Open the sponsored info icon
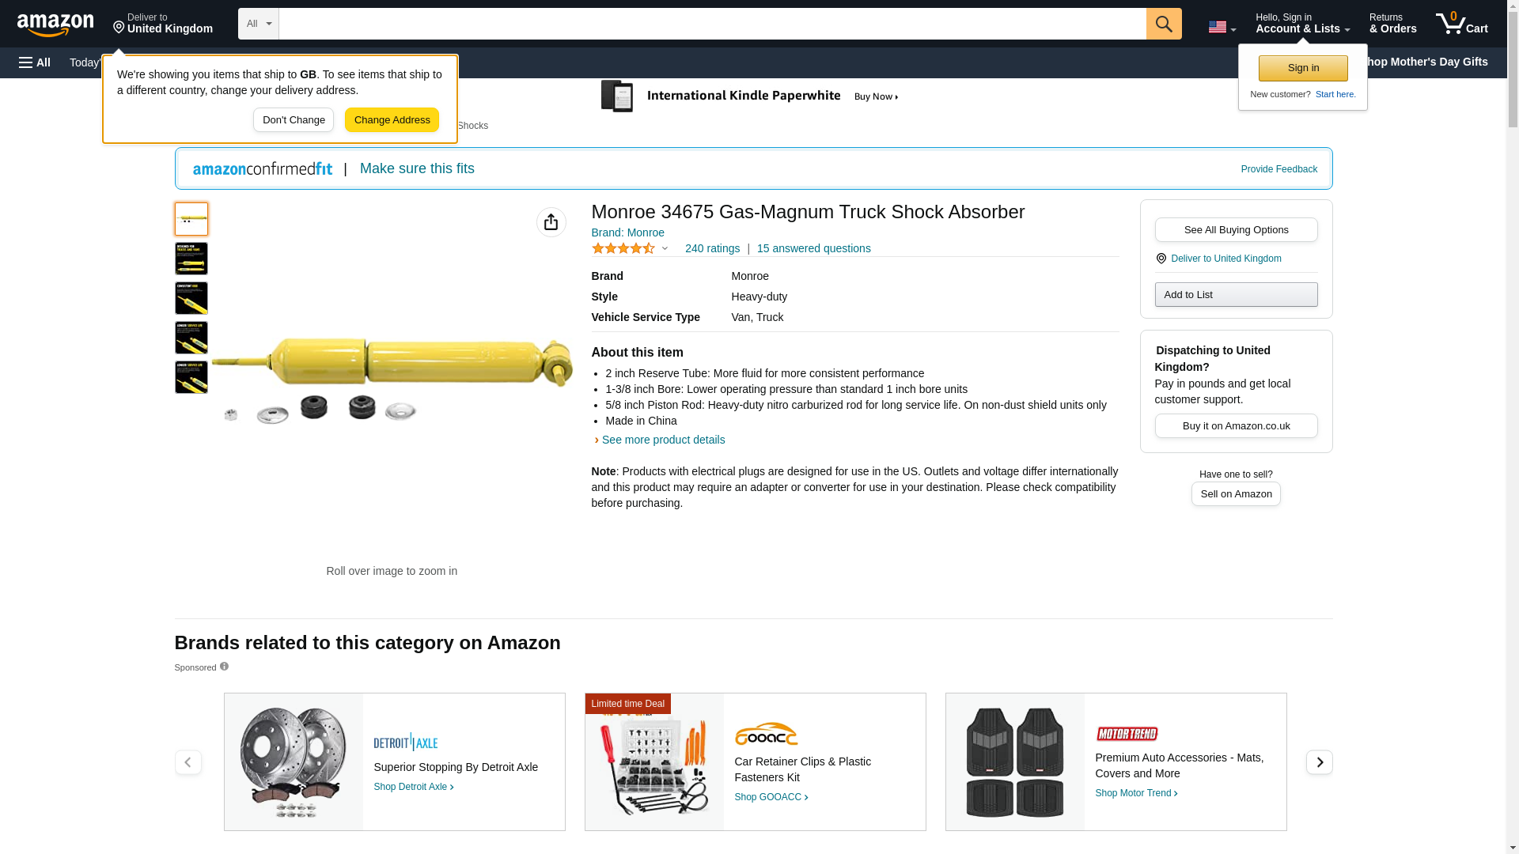This screenshot has height=854, width=1519. pos(224,667)
